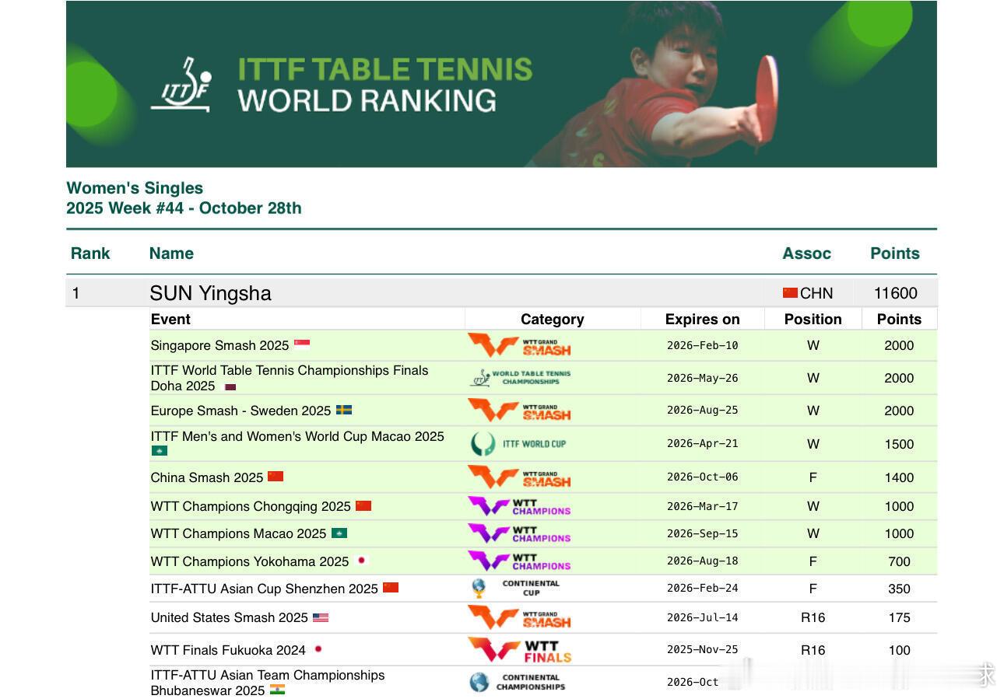Click the Women's Singles heading
The height and width of the screenshot is (699, 1004).
pos(135,188)
